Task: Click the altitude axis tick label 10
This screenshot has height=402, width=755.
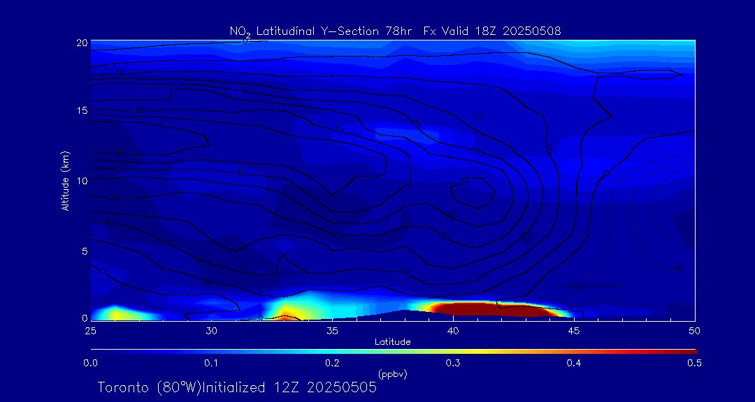Action: click(82, 181)
